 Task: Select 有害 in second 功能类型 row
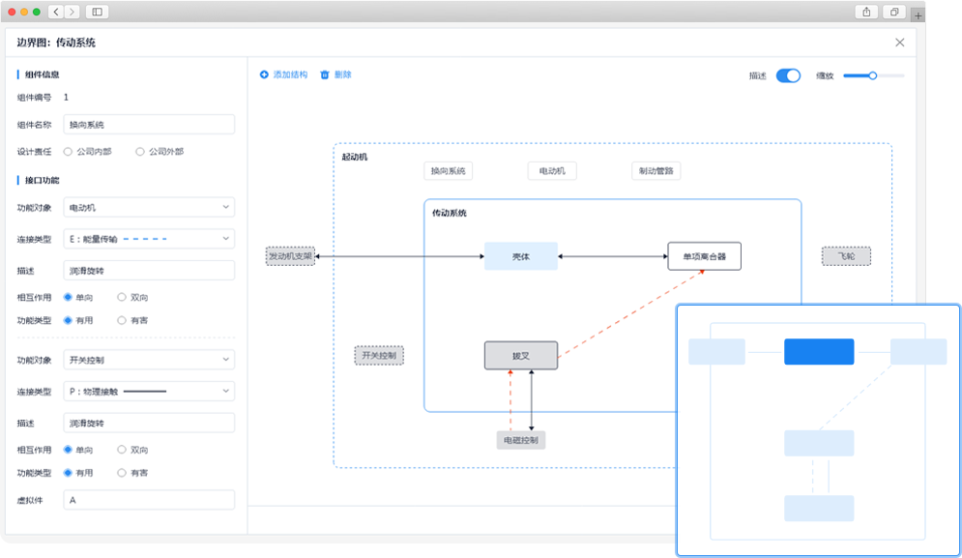click(x=122, y=473)
